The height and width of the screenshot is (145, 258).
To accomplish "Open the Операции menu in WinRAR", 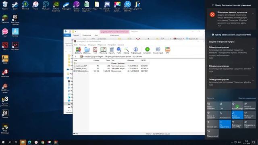I will tap(92, 45).
